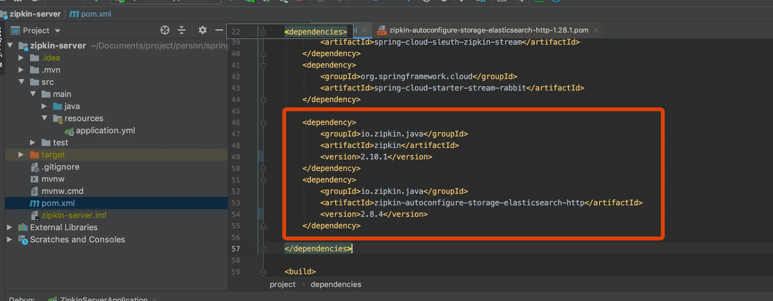Expand the .idea folder
This screenshot has width=773, height=301.
21,58
